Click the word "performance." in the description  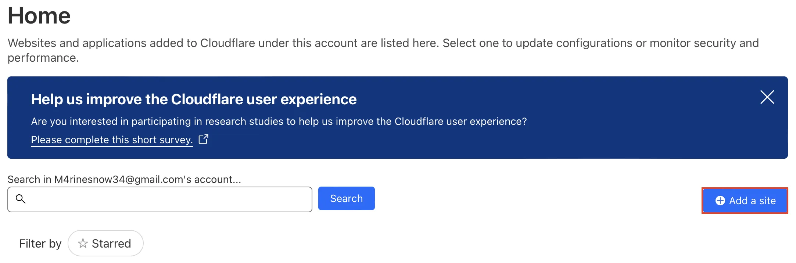[x=43, y=58]
